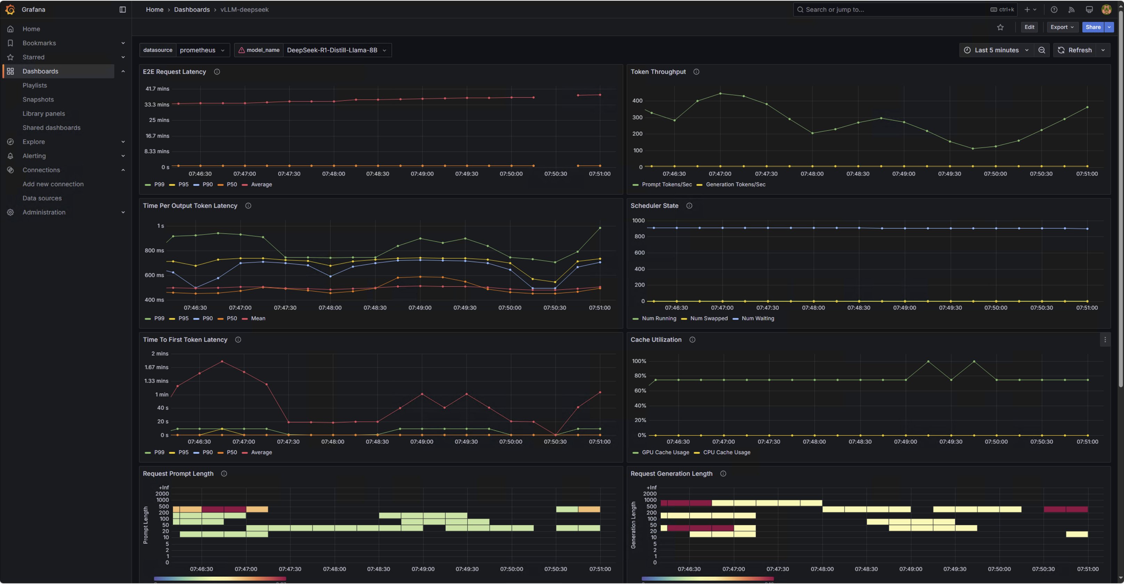Open the datasource prometheus dropdown
Viewport: 1124px width, 584px height.
tap(202, 50)
